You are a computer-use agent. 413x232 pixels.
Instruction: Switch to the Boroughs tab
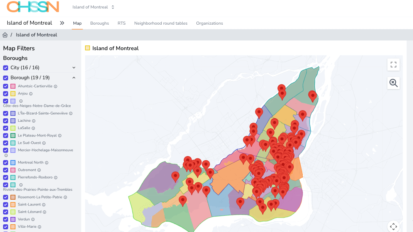[100, 24]
